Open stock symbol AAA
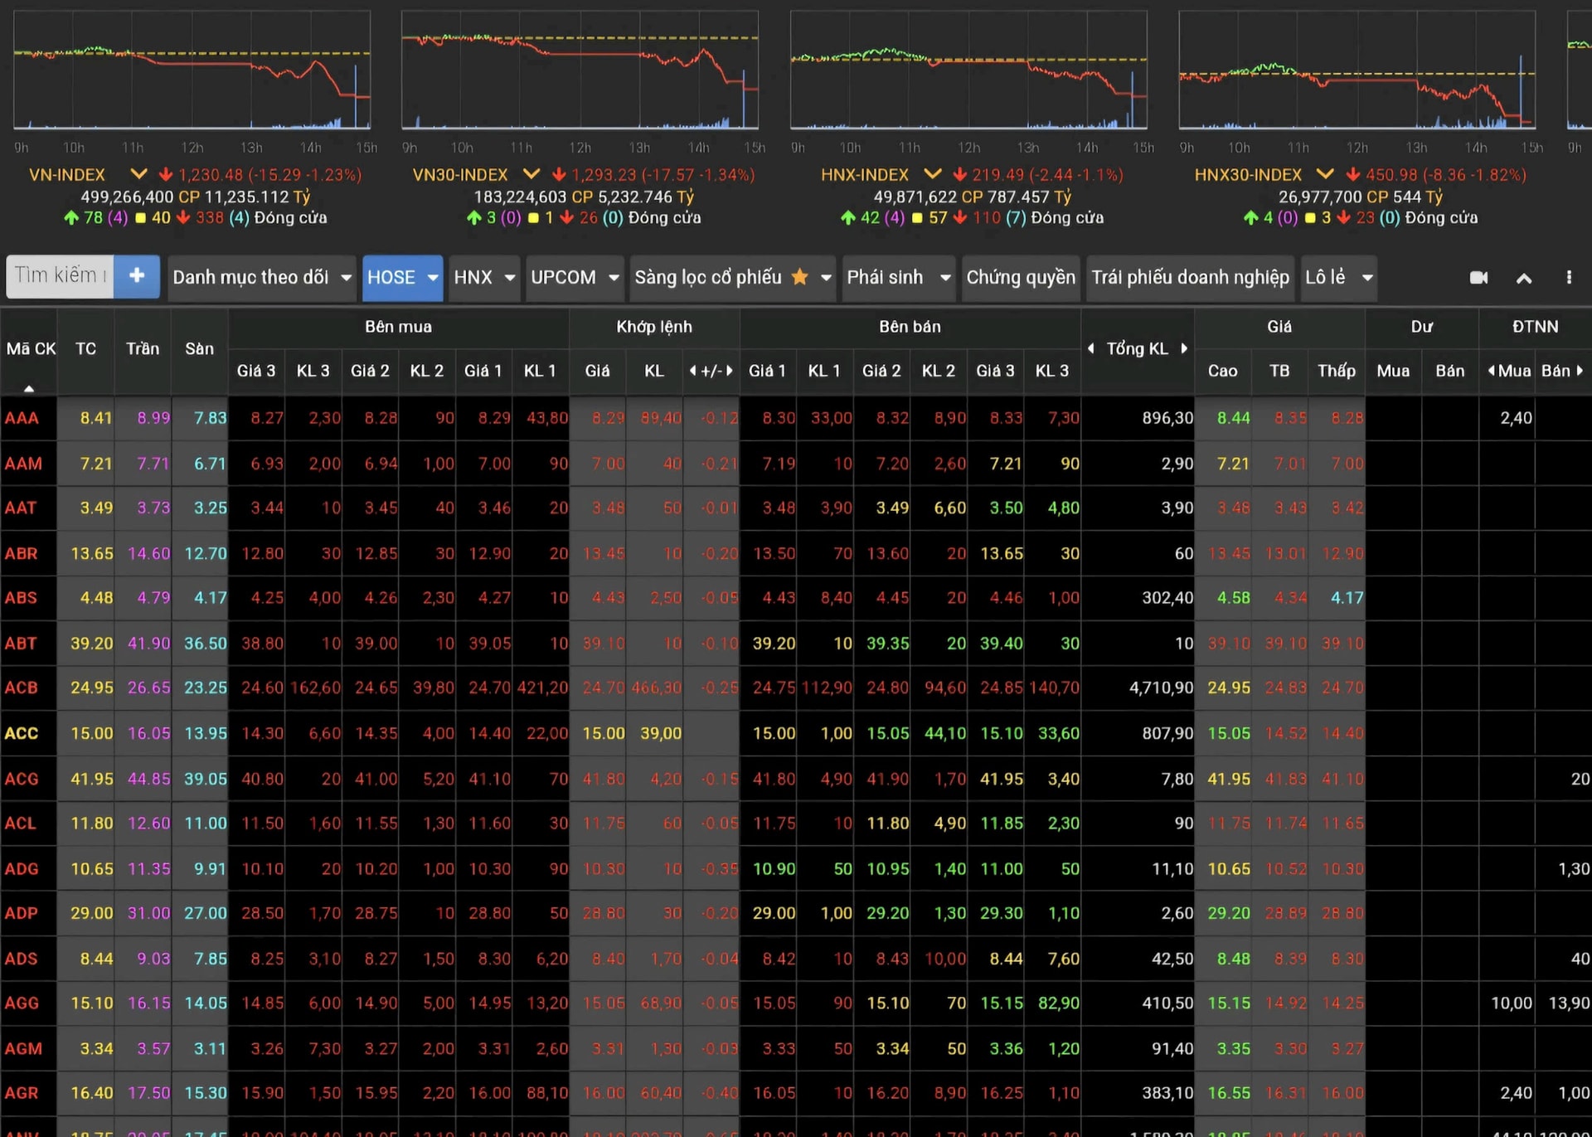 22,418
